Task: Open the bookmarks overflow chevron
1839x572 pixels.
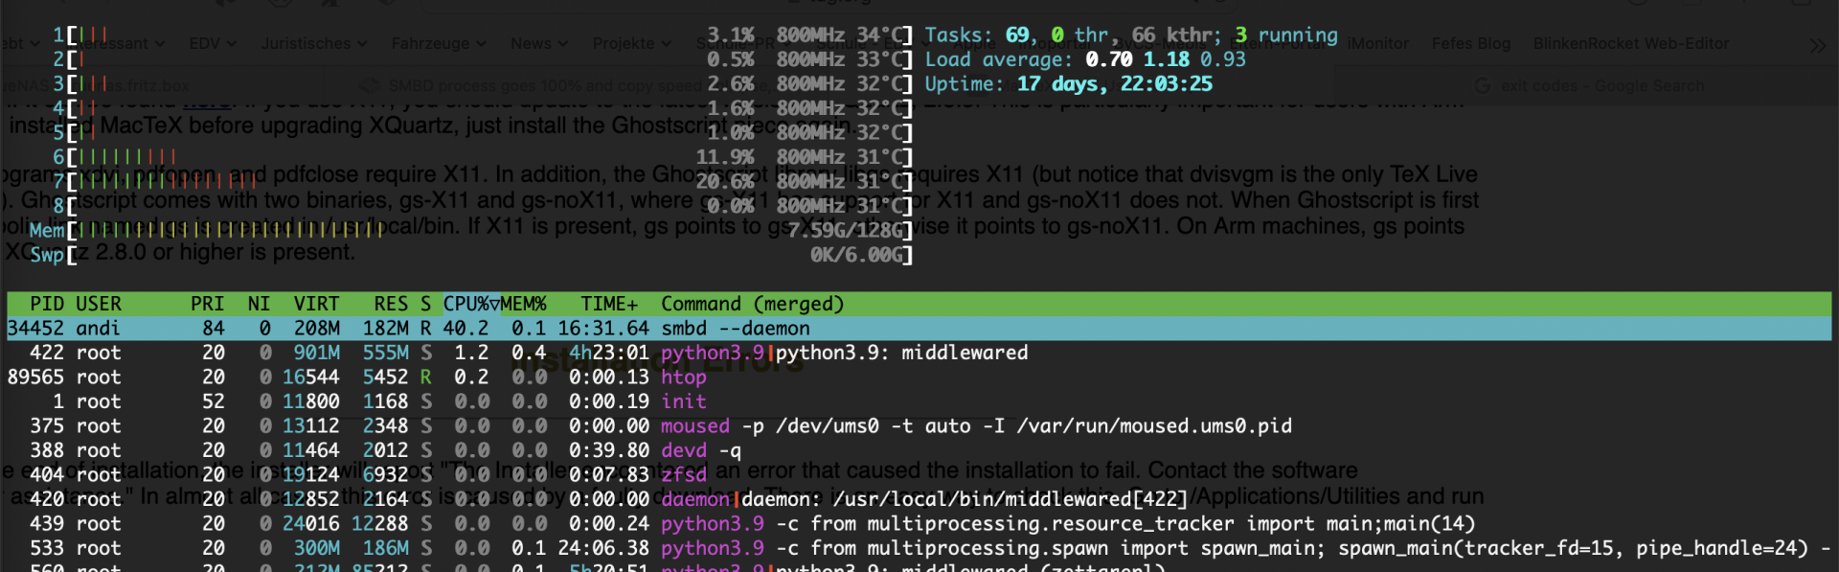Action: pyautogui.click(x=1817, y=45)
